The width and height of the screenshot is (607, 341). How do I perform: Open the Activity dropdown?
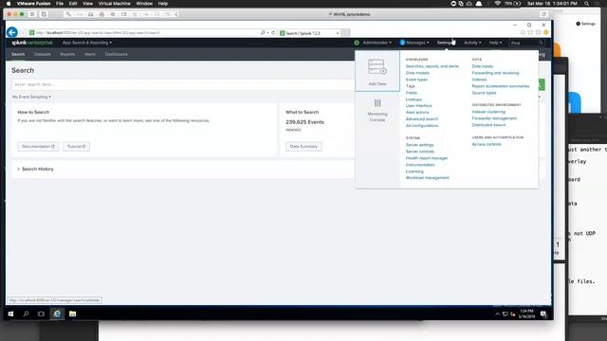[472, 43]
